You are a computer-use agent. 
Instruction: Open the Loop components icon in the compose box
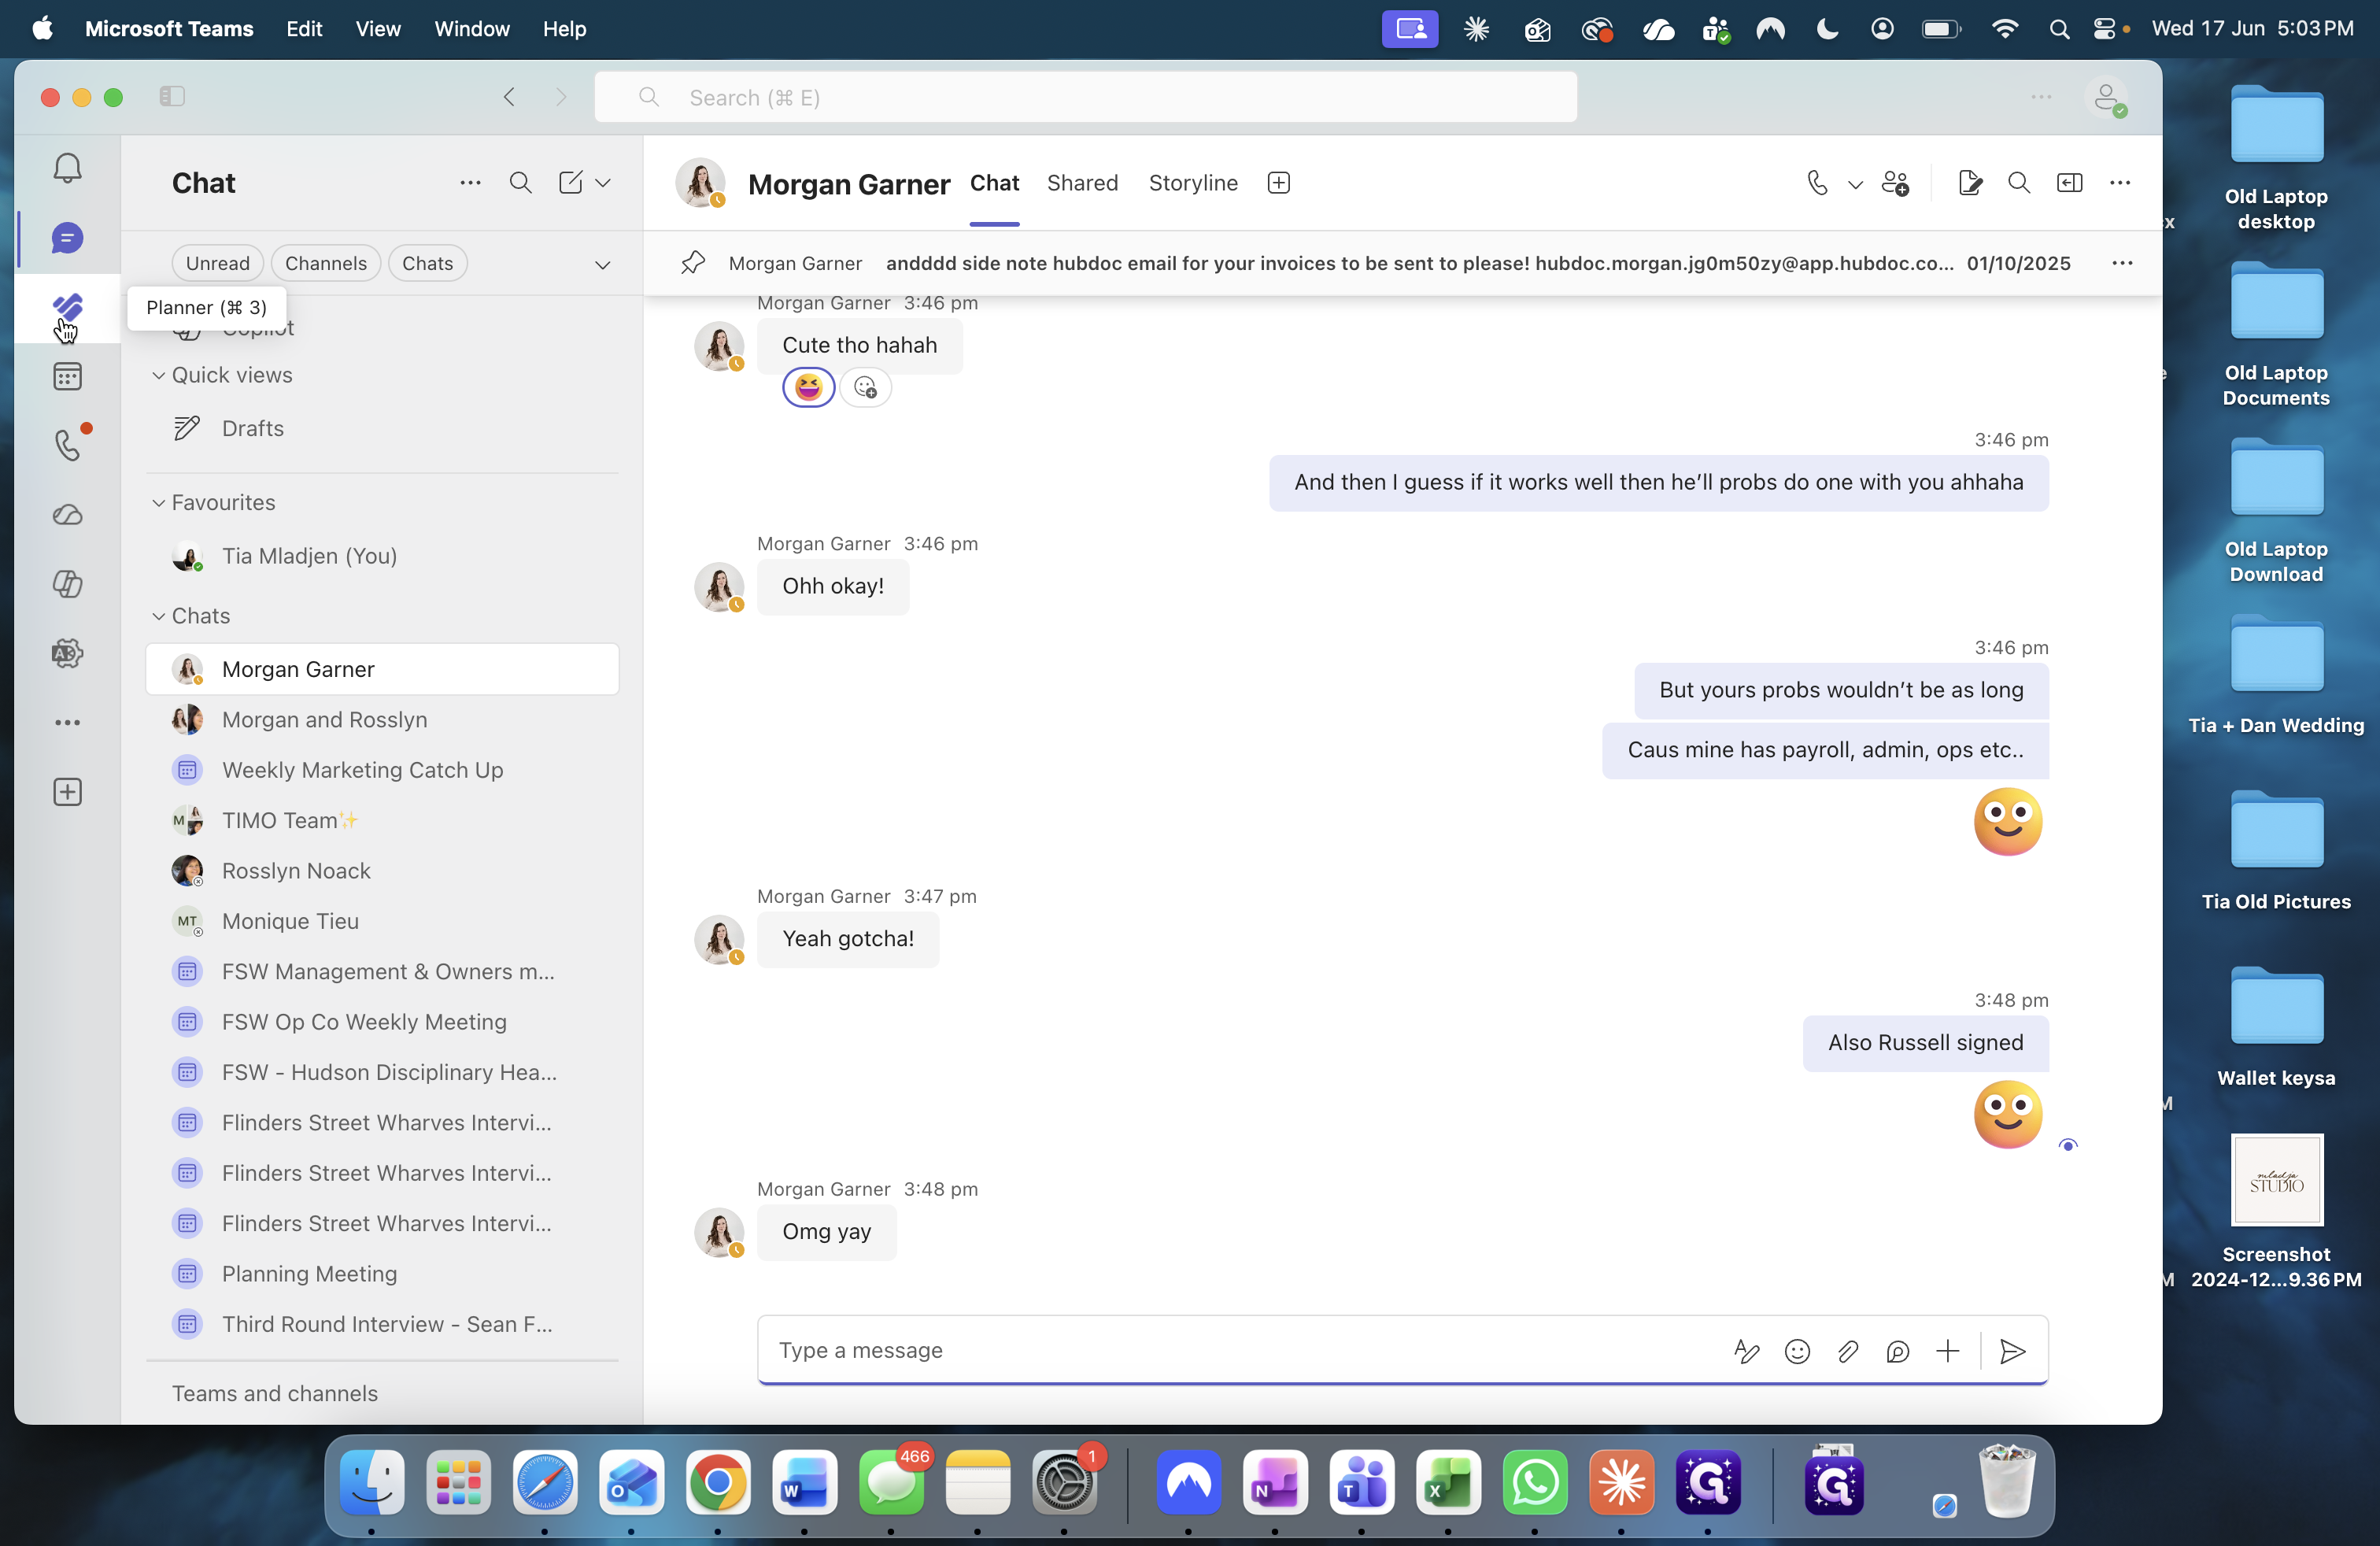pyautogui.click(x=1897, y=1351)
